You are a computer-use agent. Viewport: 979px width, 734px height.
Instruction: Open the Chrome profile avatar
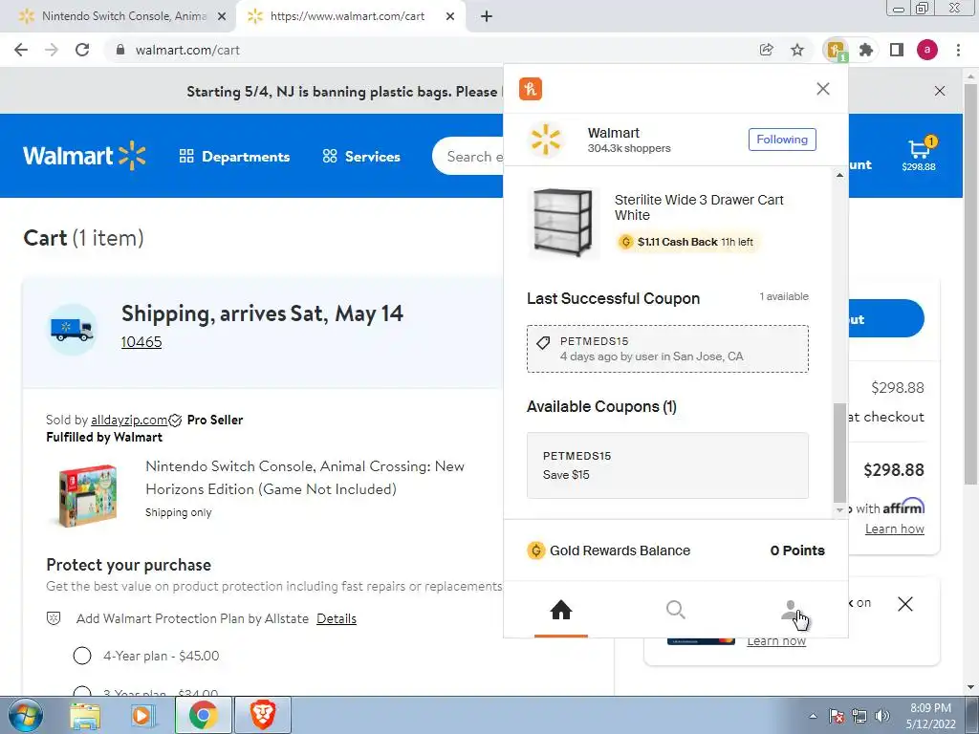tap(927, 50)
